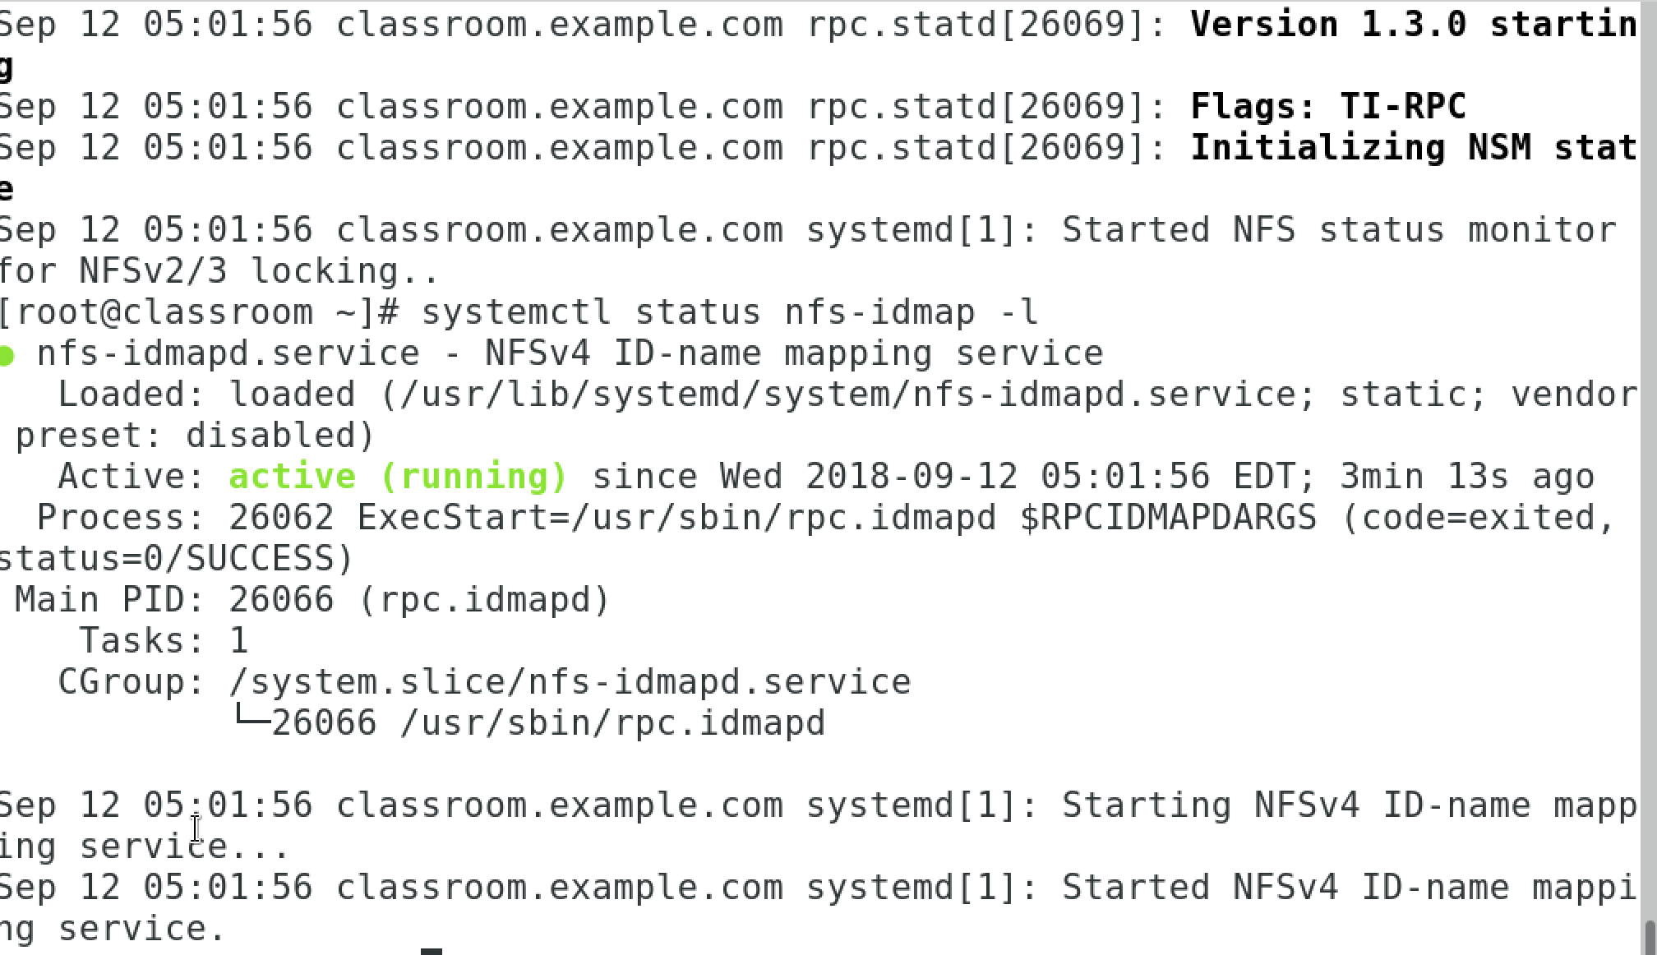
Task: Click the green 'active (running)' status text
Action: pyautogui.click(x=399, y=477)
